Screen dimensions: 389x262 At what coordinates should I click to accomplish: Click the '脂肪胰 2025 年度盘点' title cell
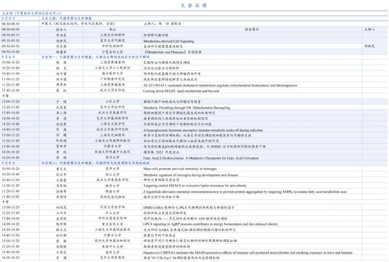point(161,152)
